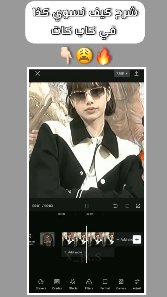Screen dimensions: 167x297
Task: Expand the 720P resolution dropdown
Action: [121, 73]
